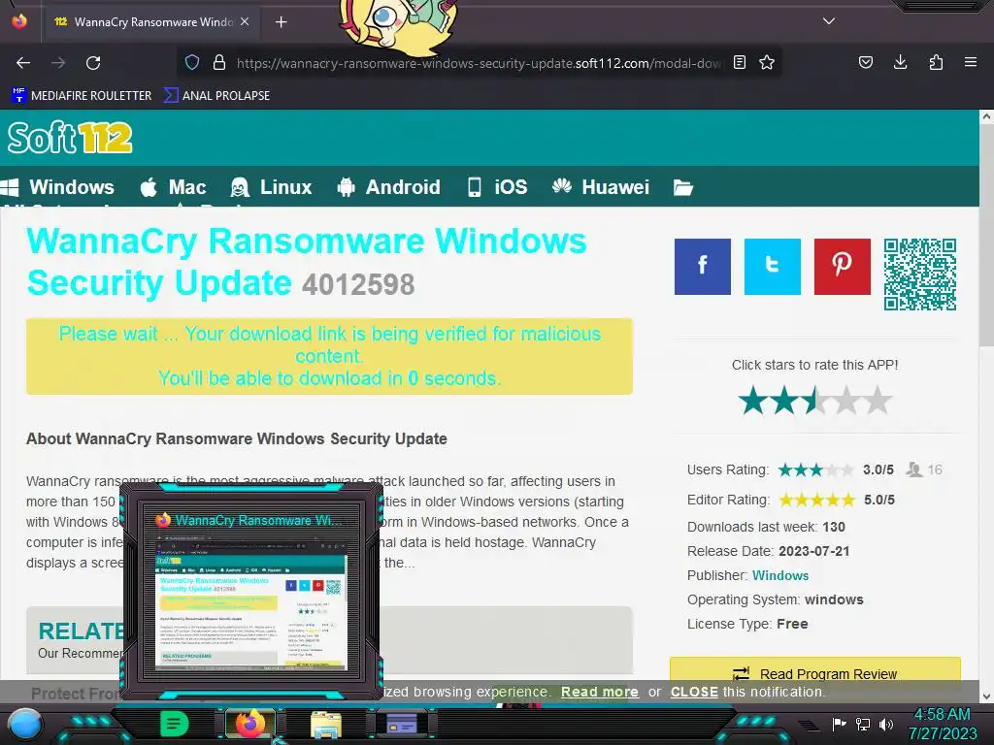Open the Start orb button

(x=25, y=724)
